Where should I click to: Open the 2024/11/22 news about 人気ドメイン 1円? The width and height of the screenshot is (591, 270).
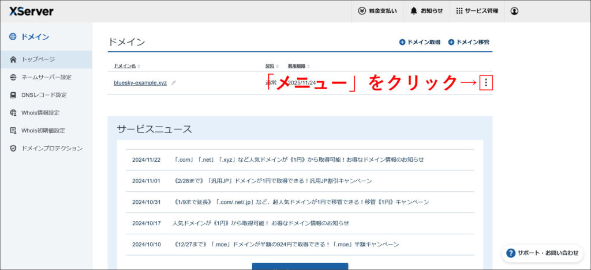point(300,159)
